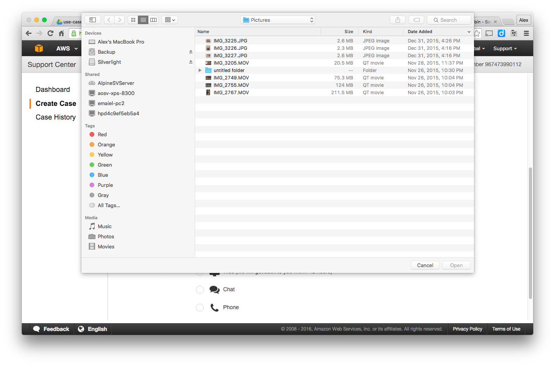Eject the Silverlight drive
This screenshot has width=555, height=366.
point(191,62)
